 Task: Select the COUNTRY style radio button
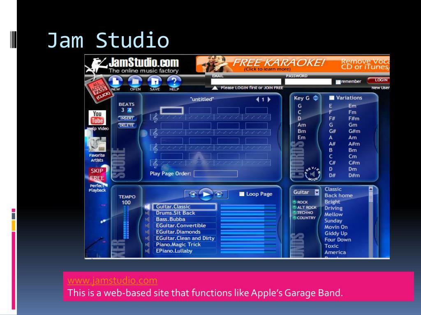(x=294, y=218)
